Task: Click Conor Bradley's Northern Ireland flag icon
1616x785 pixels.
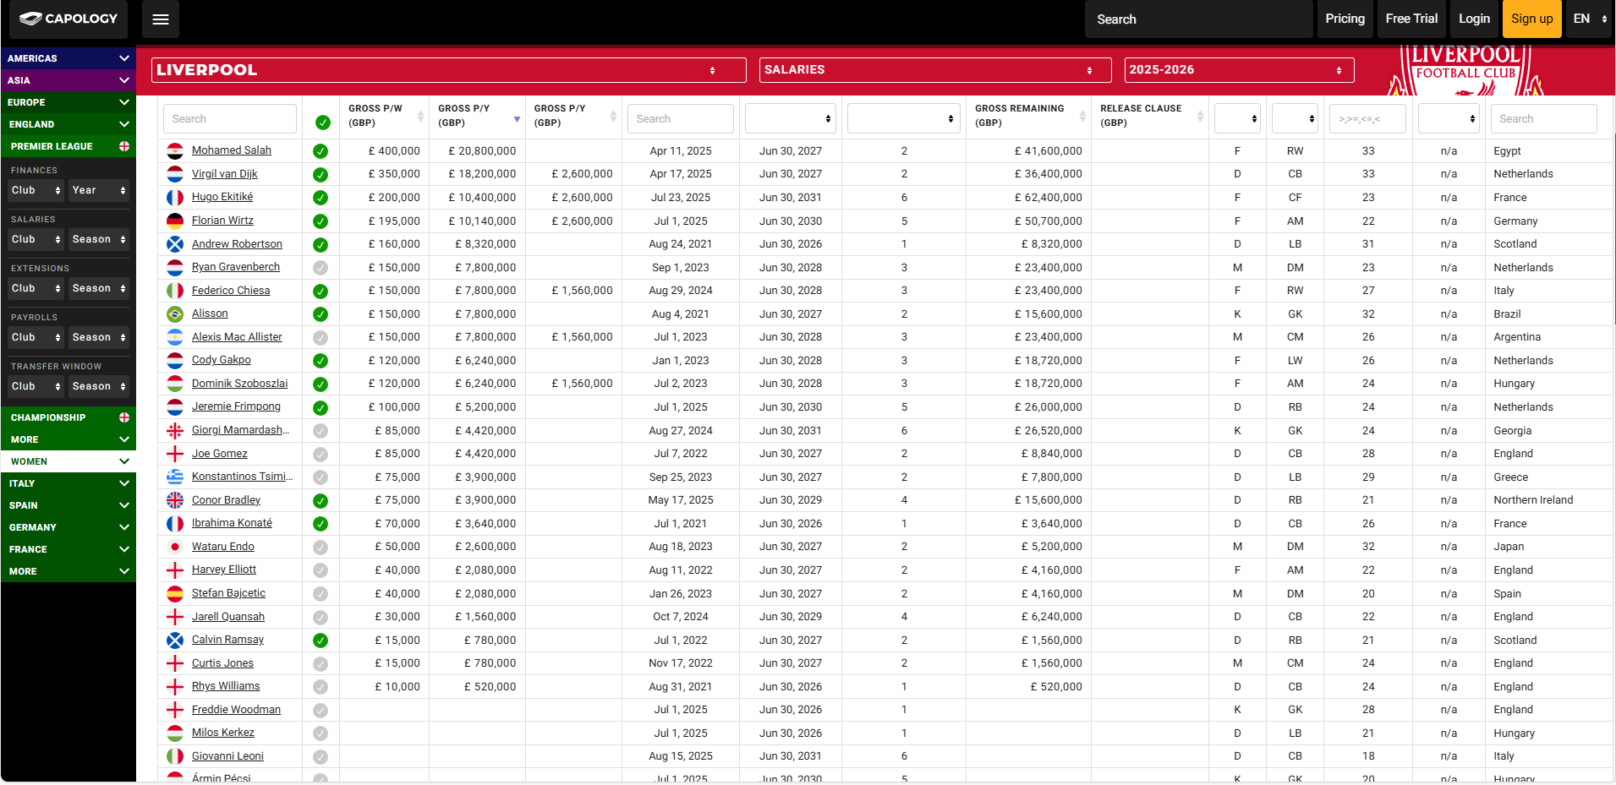Action: [x=175, y=500]
